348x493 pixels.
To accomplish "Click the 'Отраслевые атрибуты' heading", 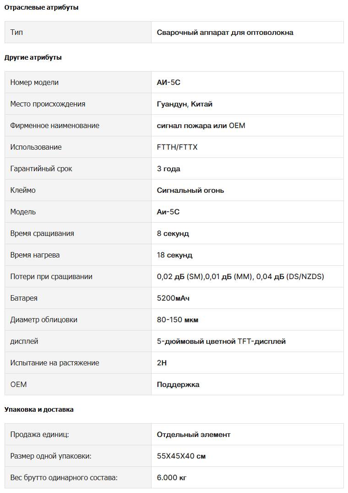I will pyautogui.click(x=41, y=7).
